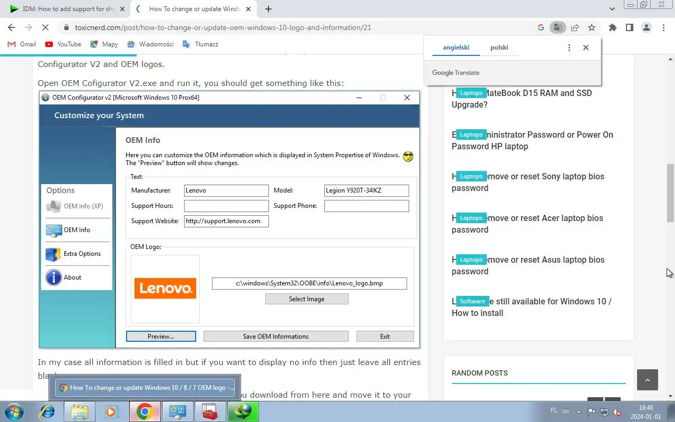Open still available for Windows 10 post
The image size is (675, 422).
[532, 307]
